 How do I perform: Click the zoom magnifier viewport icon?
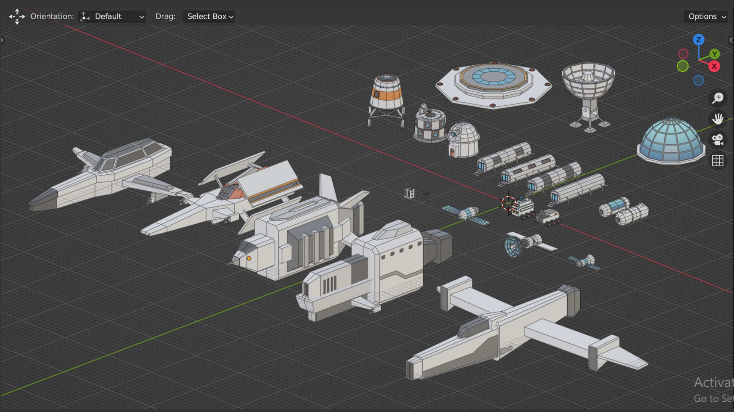click(x=718, y=98)
